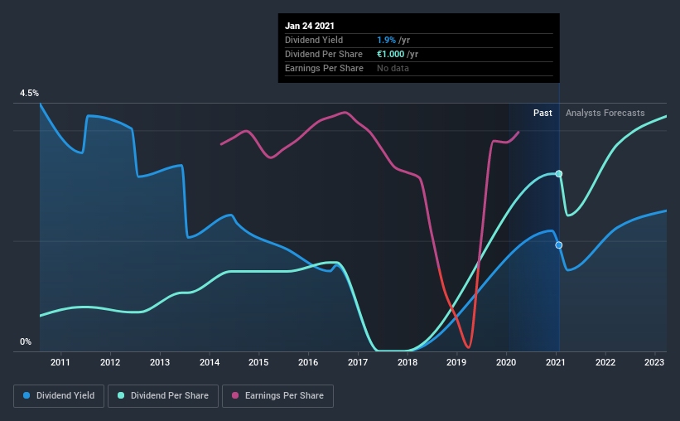680x421 pixels.
Task: Click the '1.9%' dividend yield value
Action: [x=386, y=40]
